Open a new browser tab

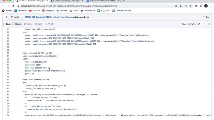pos(124,1)
